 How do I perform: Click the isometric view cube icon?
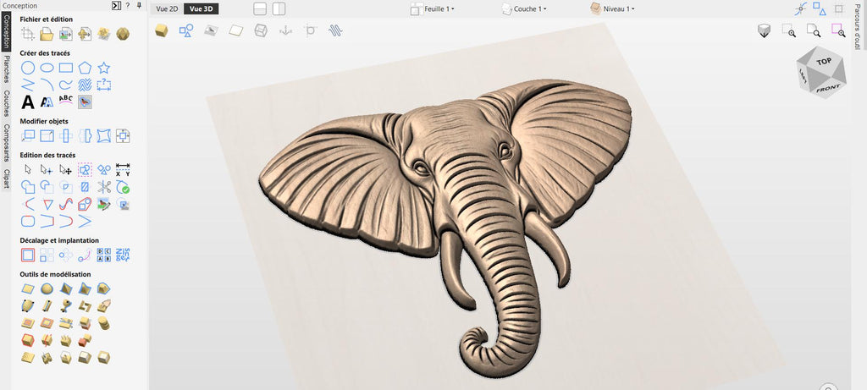[764, 31]
